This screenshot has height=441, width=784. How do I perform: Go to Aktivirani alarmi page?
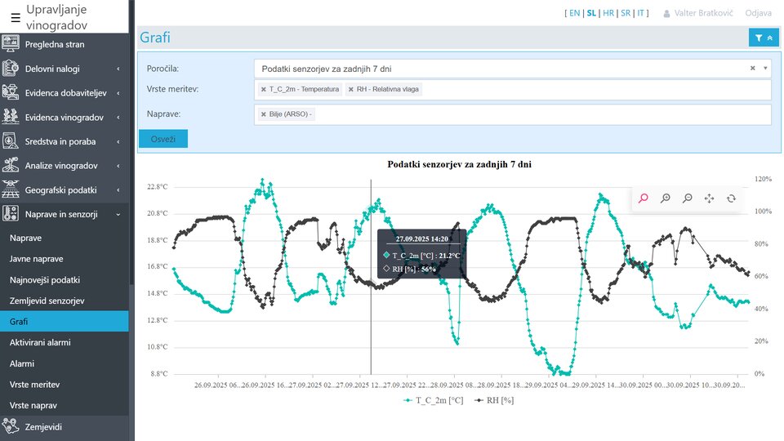tap(45, 342)
